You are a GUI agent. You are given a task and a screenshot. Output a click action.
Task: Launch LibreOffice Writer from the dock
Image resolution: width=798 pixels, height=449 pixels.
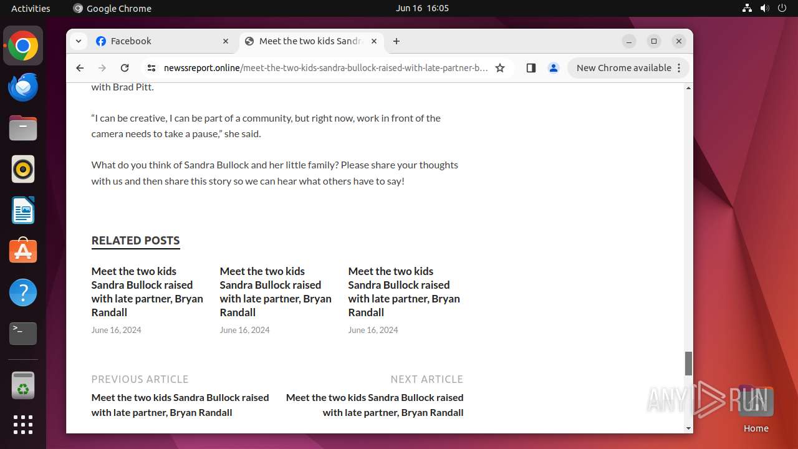23,210
